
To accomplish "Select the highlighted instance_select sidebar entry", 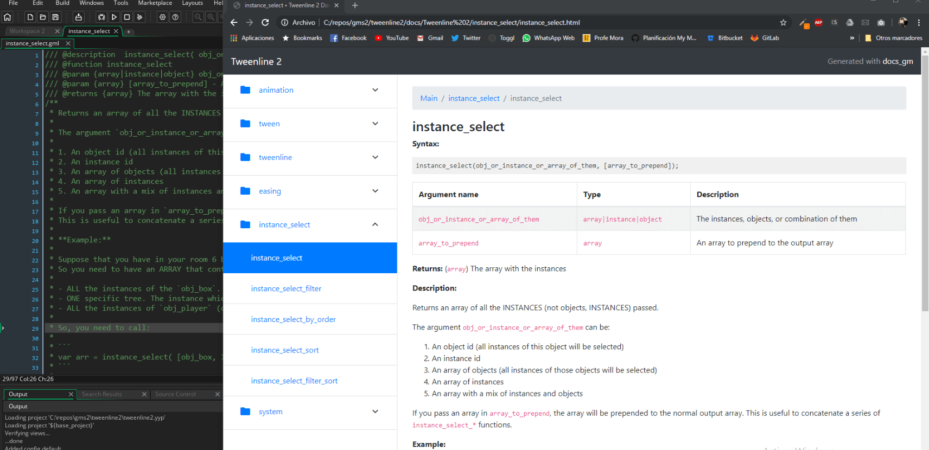I will [x=310, y=258].
